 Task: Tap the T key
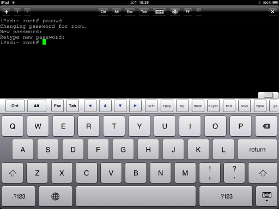point(114,126)
